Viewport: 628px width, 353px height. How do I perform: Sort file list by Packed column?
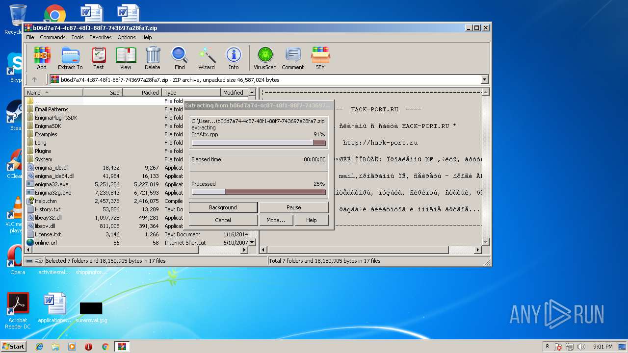click(142, 92)
